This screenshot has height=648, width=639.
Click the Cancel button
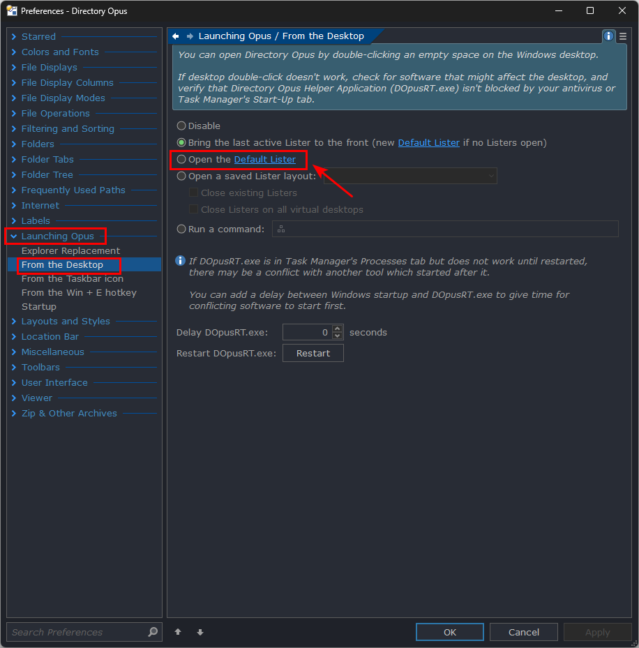point(524,632)
